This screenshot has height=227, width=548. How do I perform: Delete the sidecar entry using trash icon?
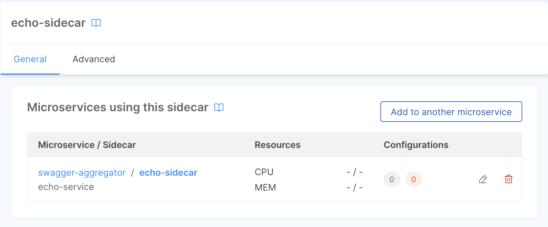click(x=509, y=179)
